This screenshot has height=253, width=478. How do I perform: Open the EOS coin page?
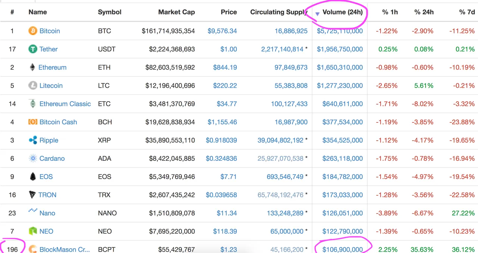(x=46, y=177)
